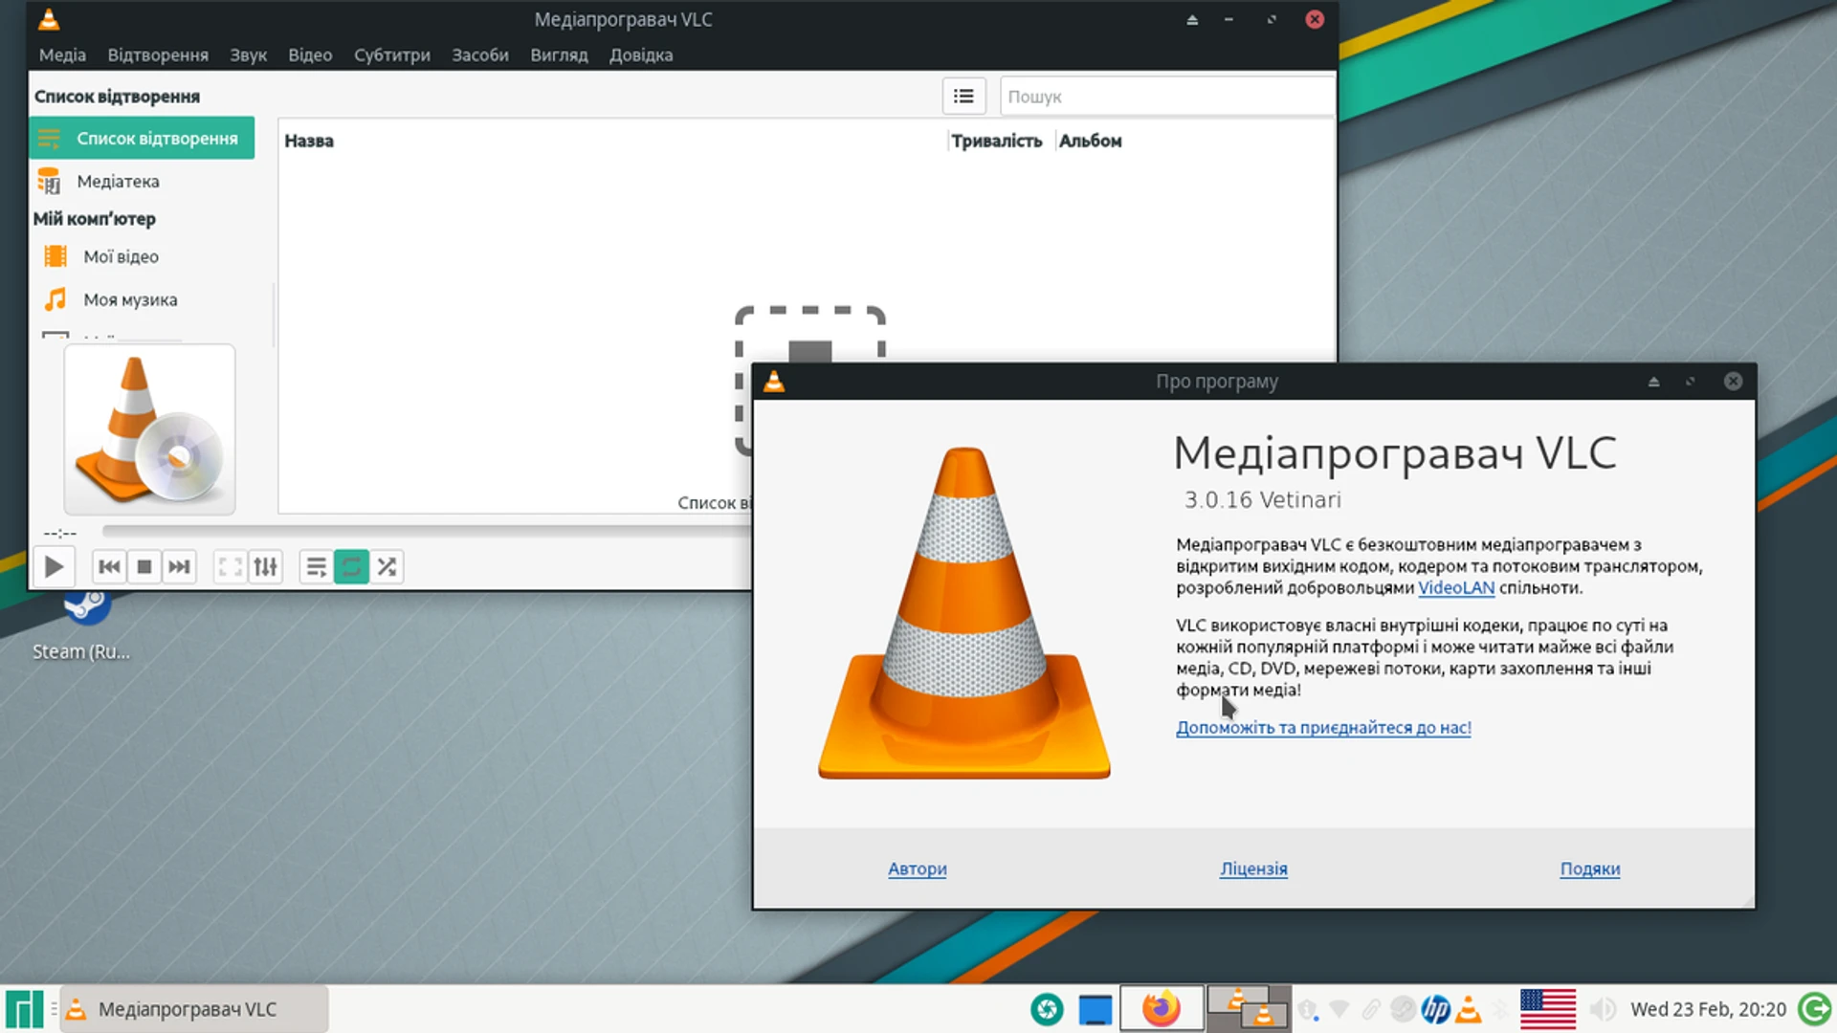
Task: Open extended settings equalizer panel
Action: point(265,567)
